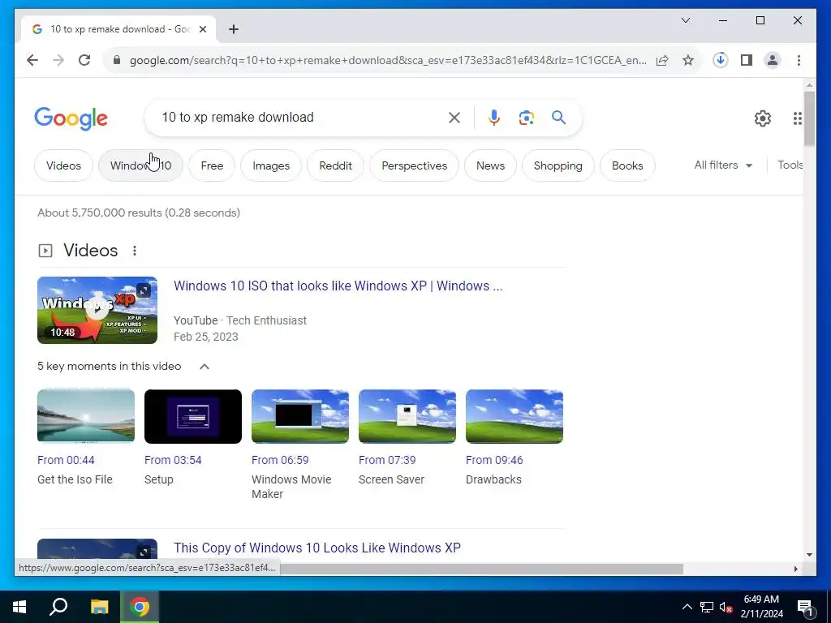The image size is (831, 623).
Task: Launch File Explorer from taskbar
Action: click(99, 607)
